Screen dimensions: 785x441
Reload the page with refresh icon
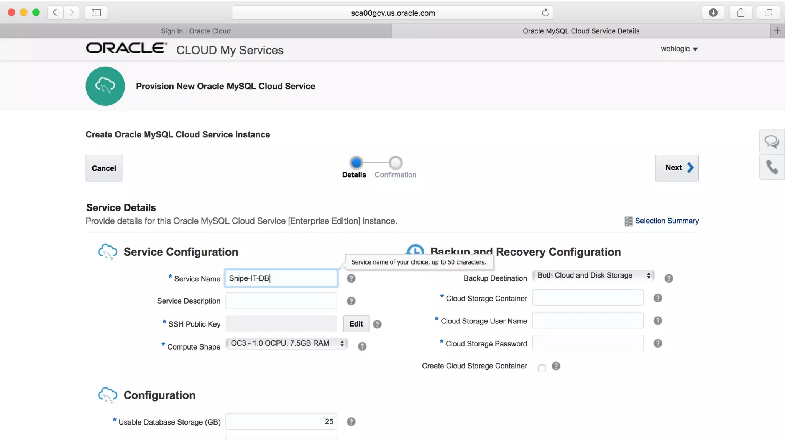(x=545, y=13)
